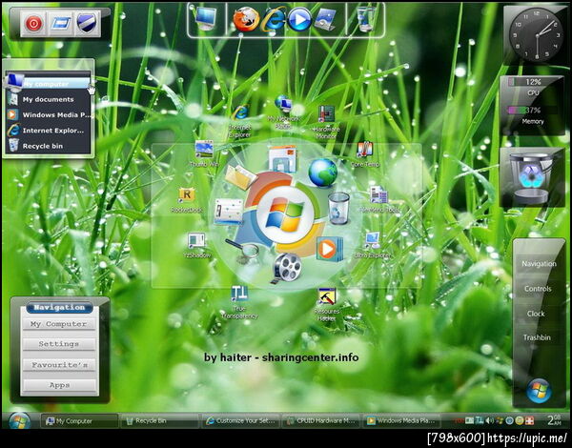
Task: Click the globe icon in circular launcher
Action: tap(323, 173)
